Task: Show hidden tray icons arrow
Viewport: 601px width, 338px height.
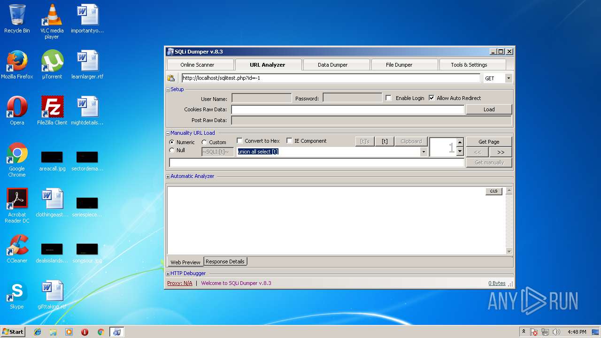Action: click(x=524, y=332)
